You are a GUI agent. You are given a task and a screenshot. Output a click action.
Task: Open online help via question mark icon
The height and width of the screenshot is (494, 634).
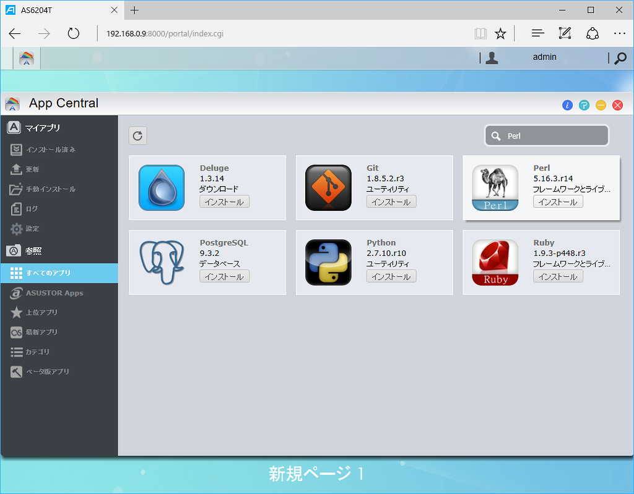click(x=584, y=105)
